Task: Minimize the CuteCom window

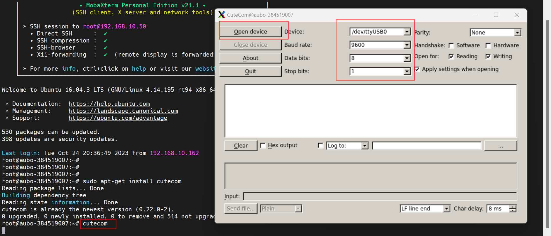Action: click(x=476, y=15)
